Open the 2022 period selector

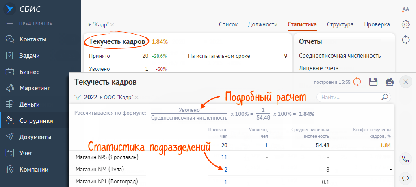click(90, 98)
